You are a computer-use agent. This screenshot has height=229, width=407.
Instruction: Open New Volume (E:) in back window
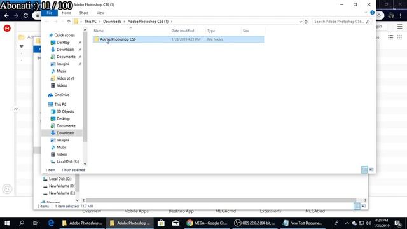pos(62,193)
